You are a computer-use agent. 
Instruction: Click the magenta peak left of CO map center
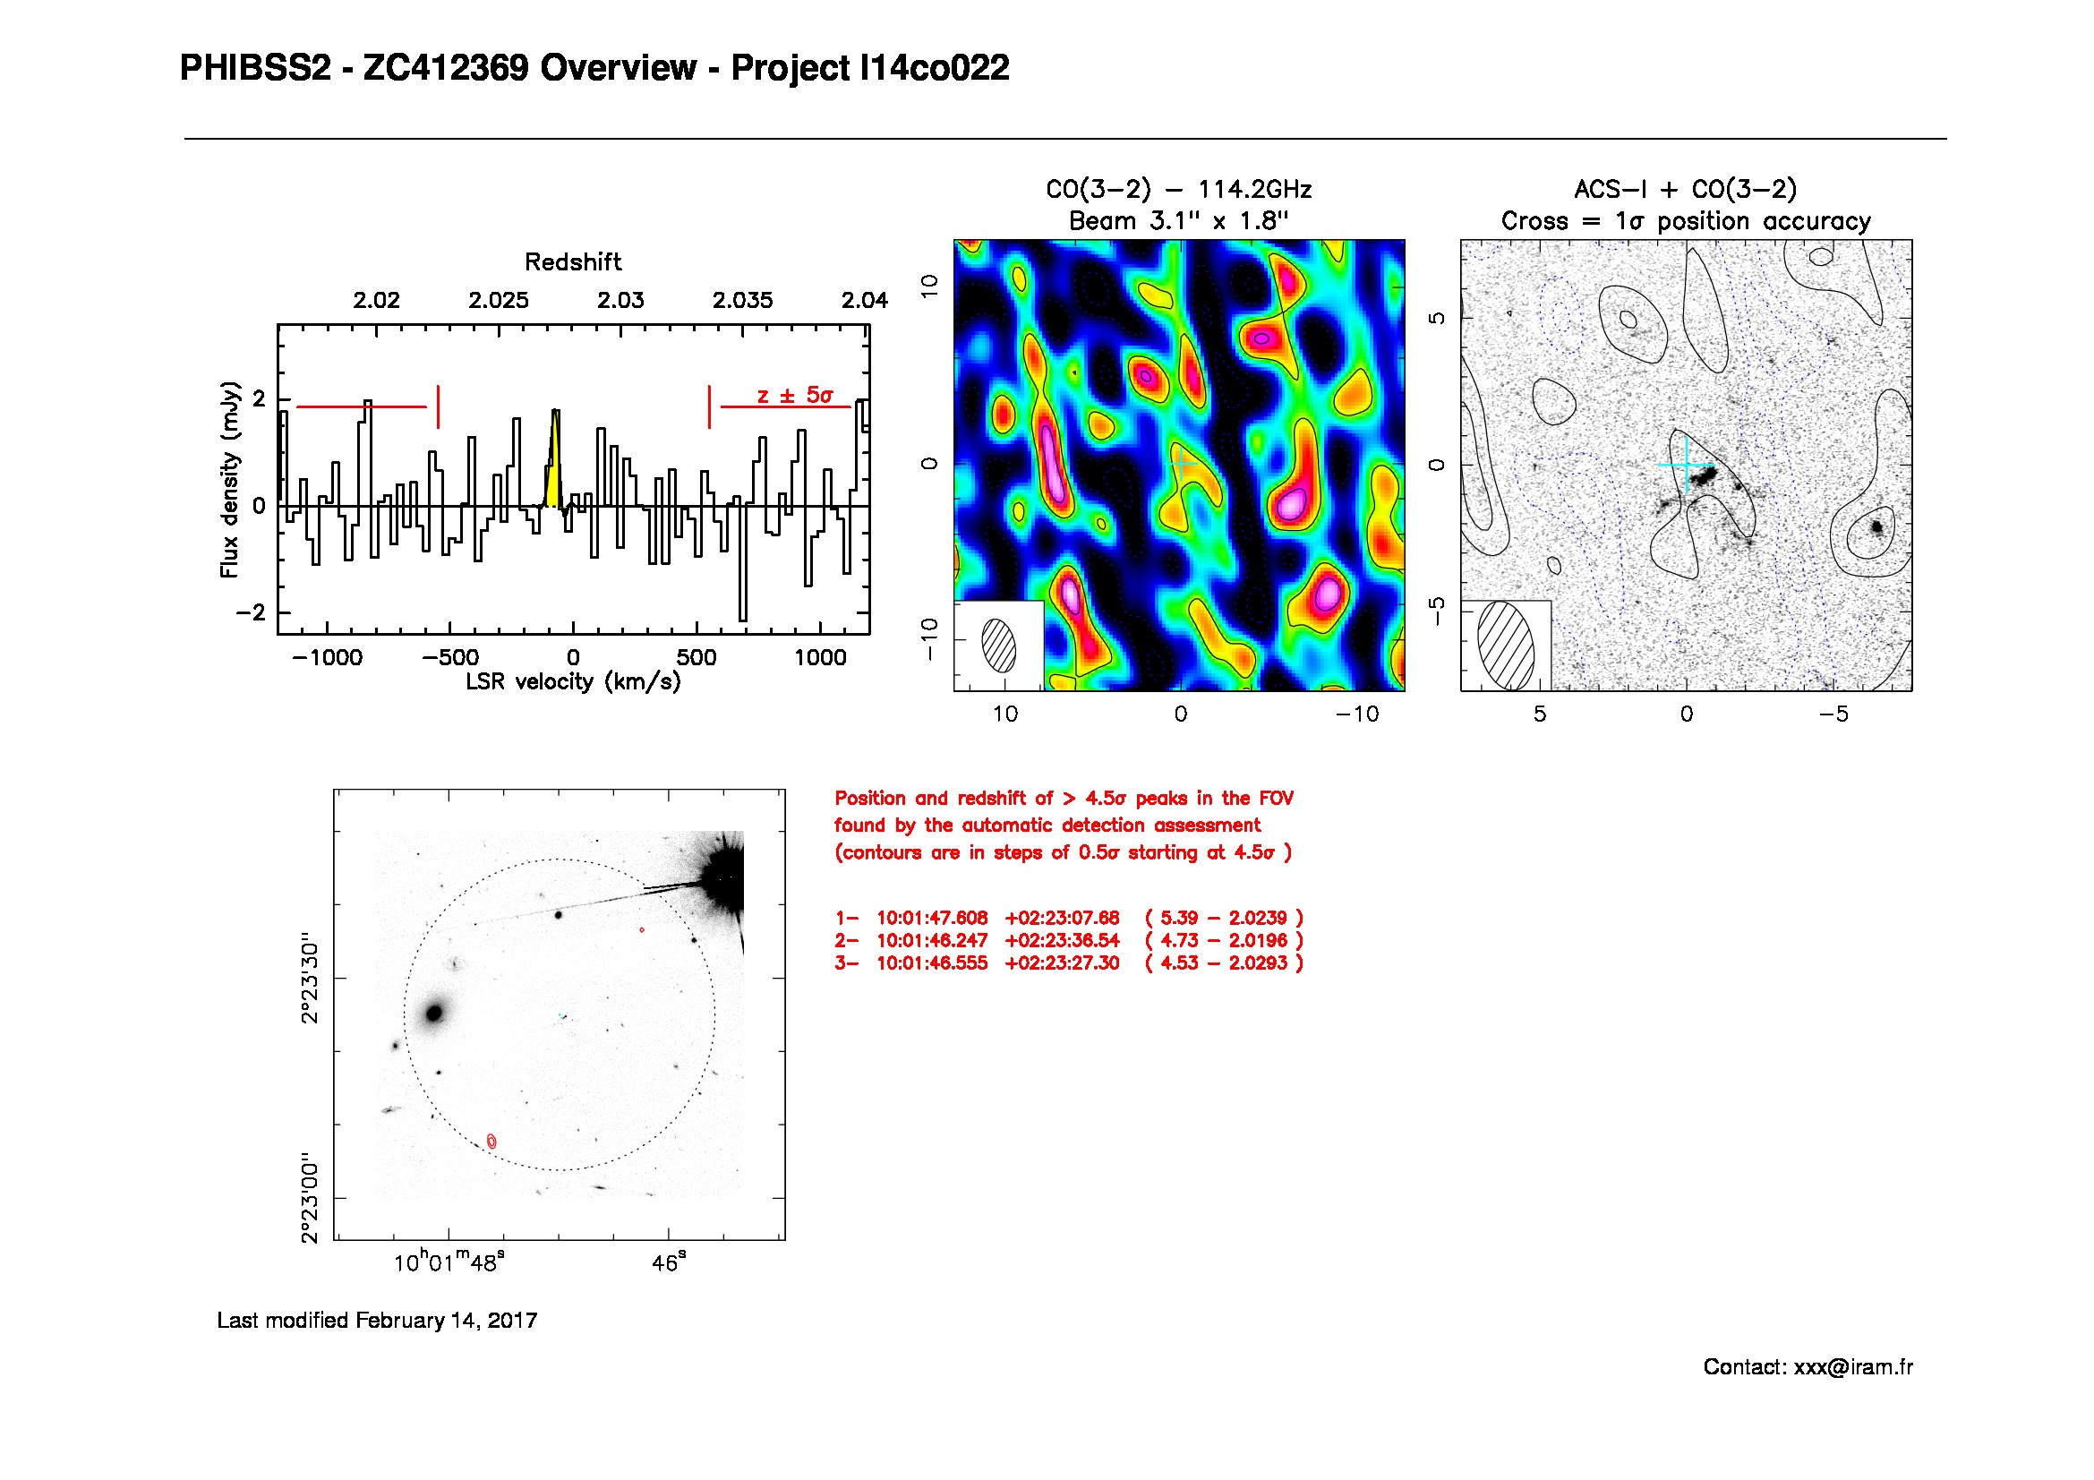tap(1052, 465)
